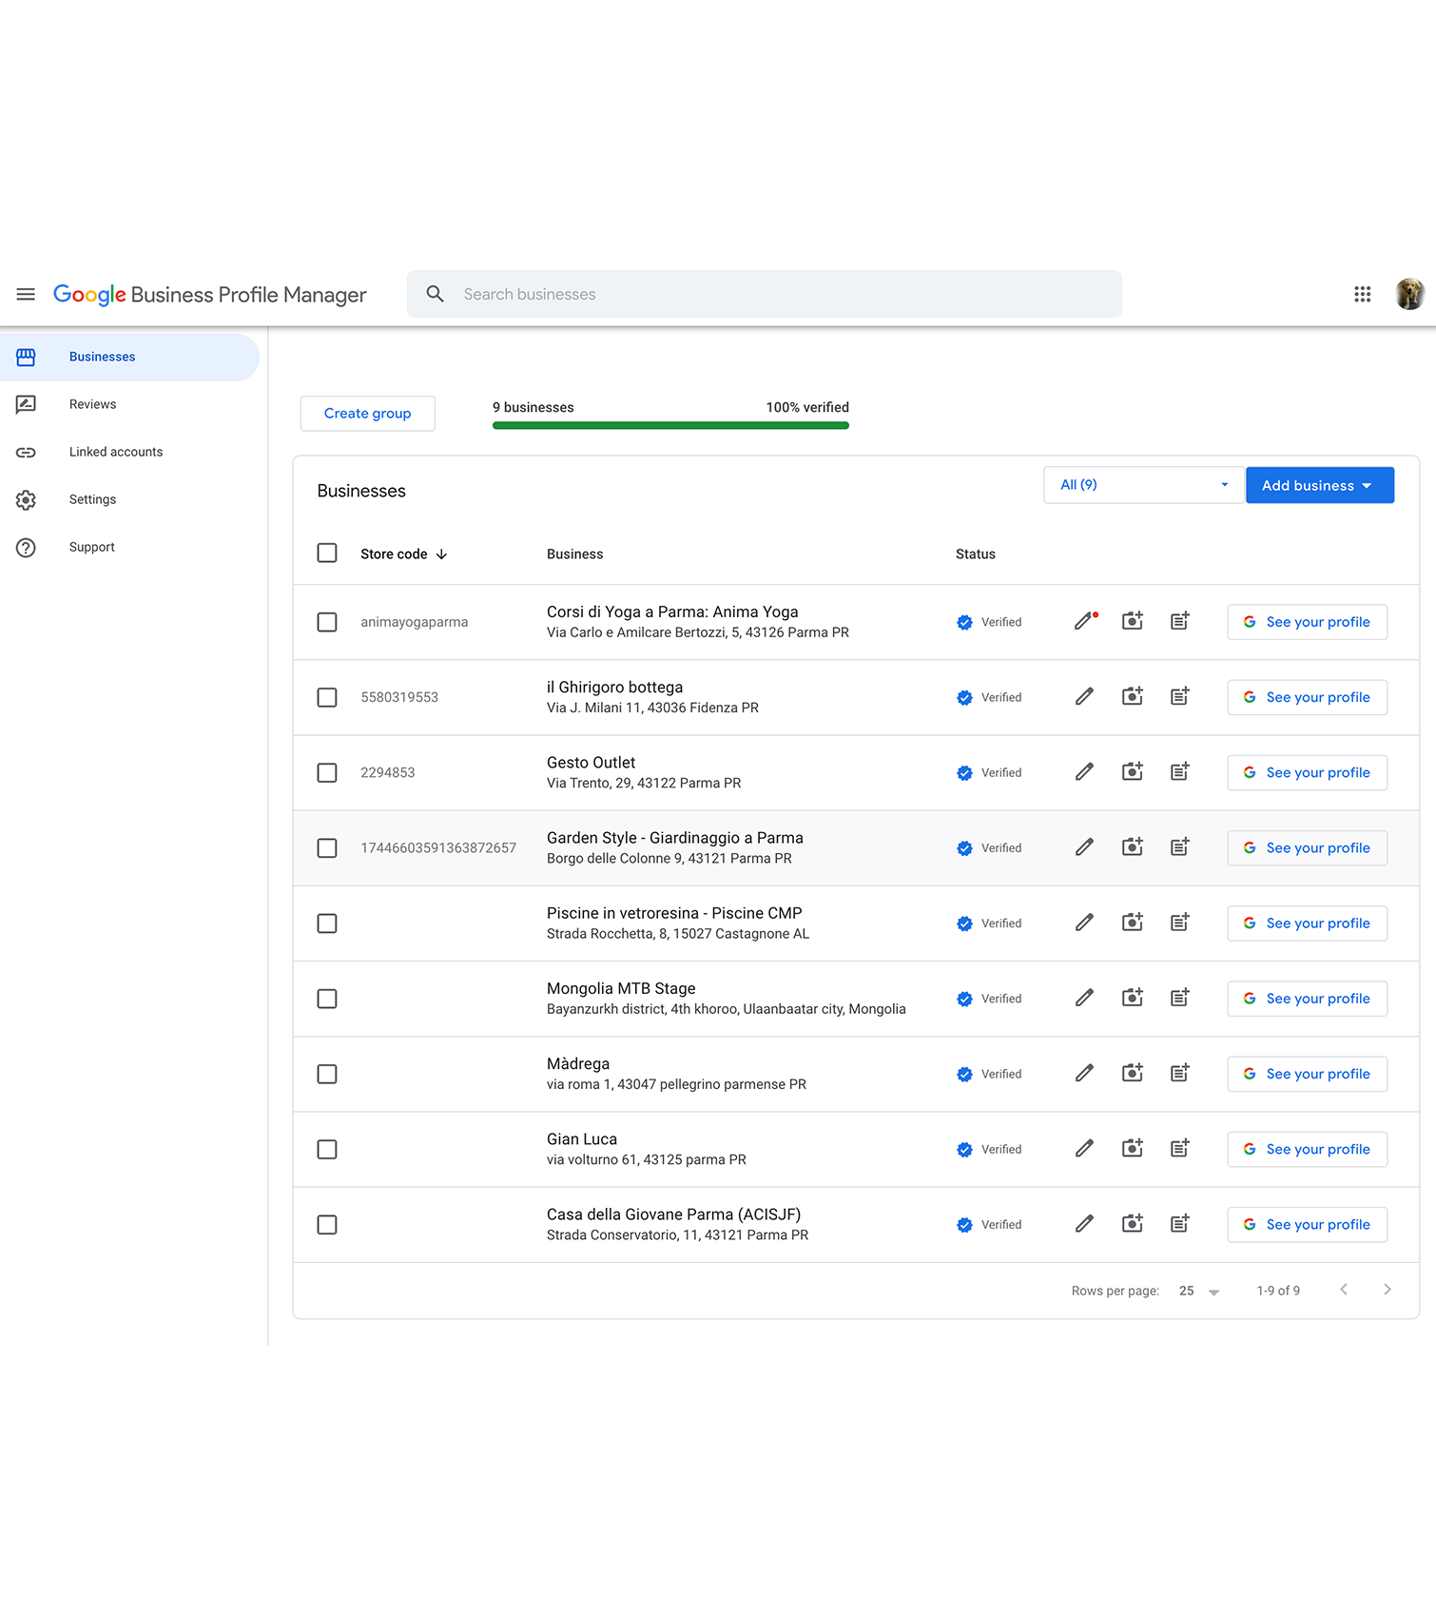The height and width of the screenshot is (1613, 1436).
Task: Open the Google apps grid
Action: coord(1362,295)
